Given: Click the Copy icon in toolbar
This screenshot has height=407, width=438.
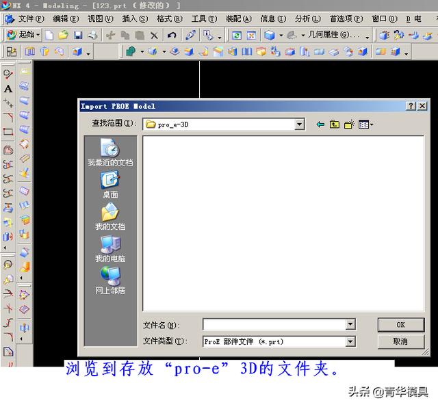Looking at the screenshot, I should pyautogui.click(x=125, y=35).
